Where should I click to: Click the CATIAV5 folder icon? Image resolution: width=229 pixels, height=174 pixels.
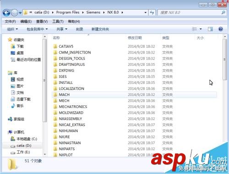(55, 46)
